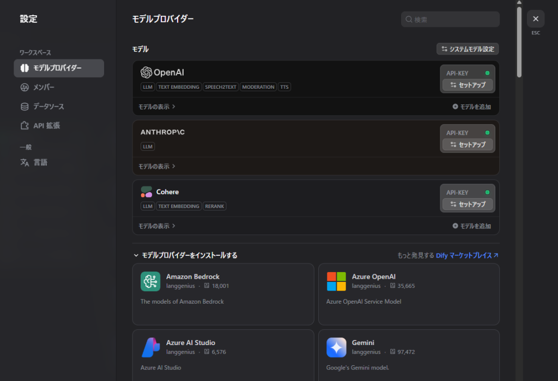Click the SPEECH2TEXT tag under OpenAI

click(221, 87)
